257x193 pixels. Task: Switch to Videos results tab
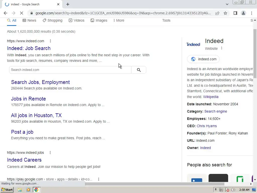pyautogui.click(x=77, y=21)
